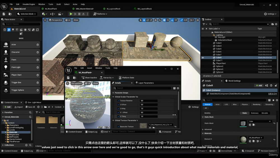
Task: Click the Import button in Content Browser
Action: click(18, 107)
